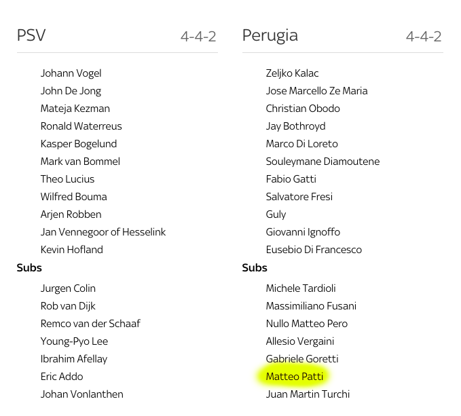Click PSV's 4-4-2 formation label

pos(198,37)
